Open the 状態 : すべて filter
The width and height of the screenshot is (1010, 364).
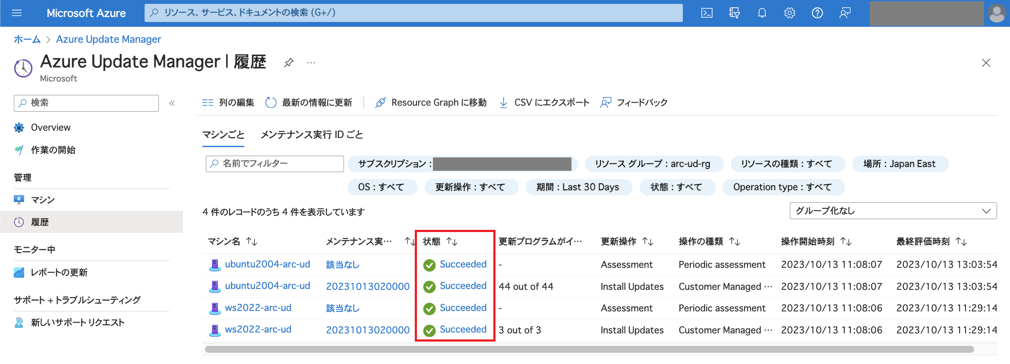click(x=677, y=187)
